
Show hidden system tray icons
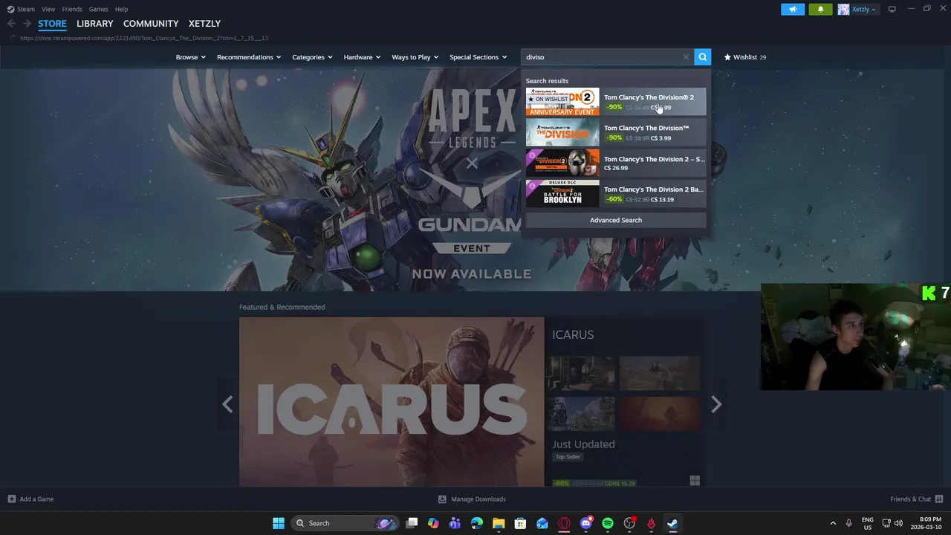[x=833, y=523]
